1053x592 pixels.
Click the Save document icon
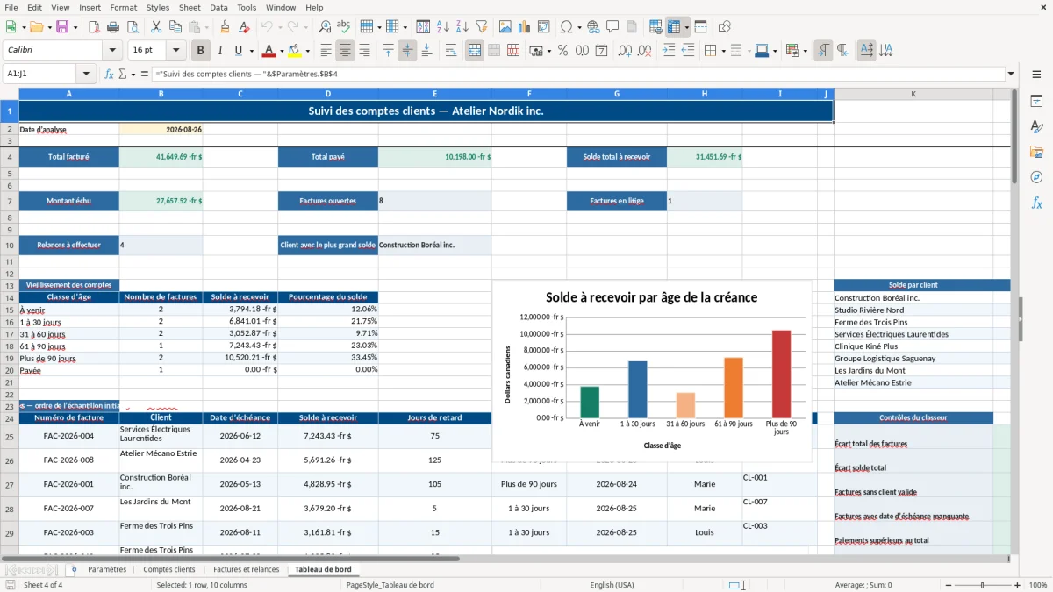pyautogui.click(x=62, y=27)
